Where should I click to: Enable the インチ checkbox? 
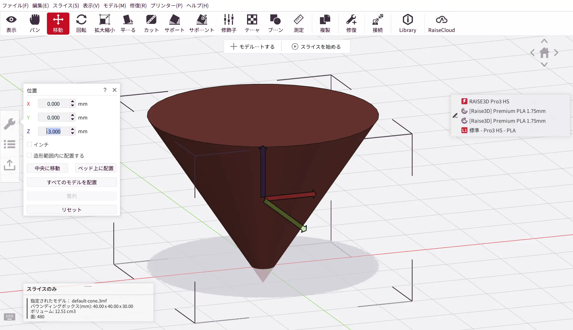click(29, 145)
